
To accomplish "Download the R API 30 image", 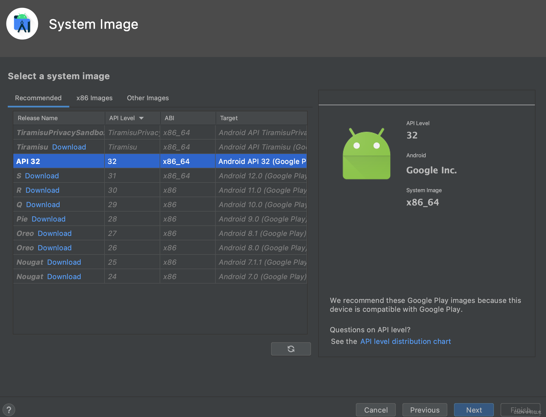I will [x=42, y=190].
